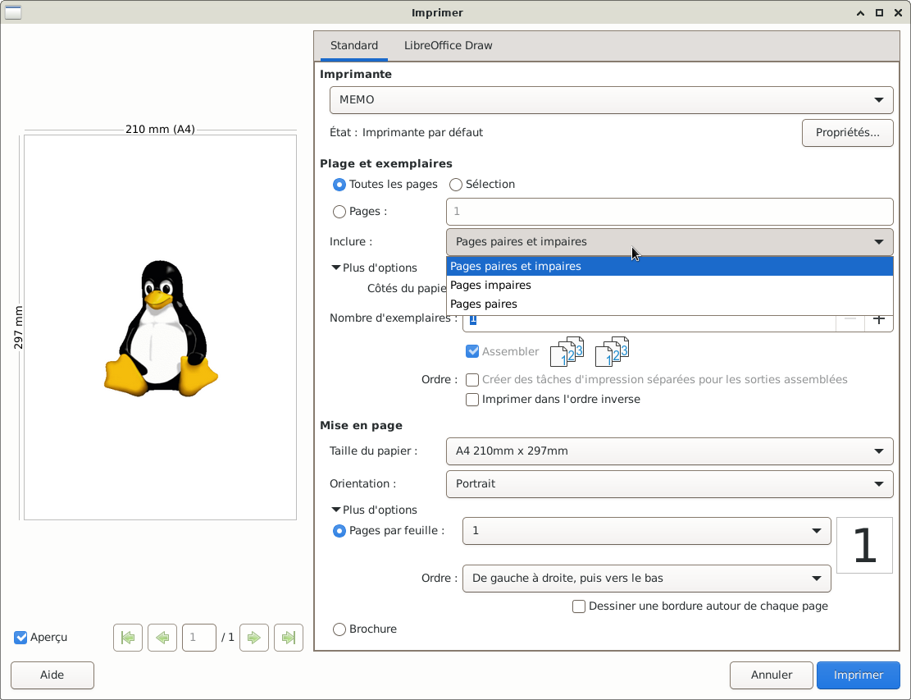Viewport: 911px width, 700px height.
Task: Go to last preview page
Action: click(289, 637)
